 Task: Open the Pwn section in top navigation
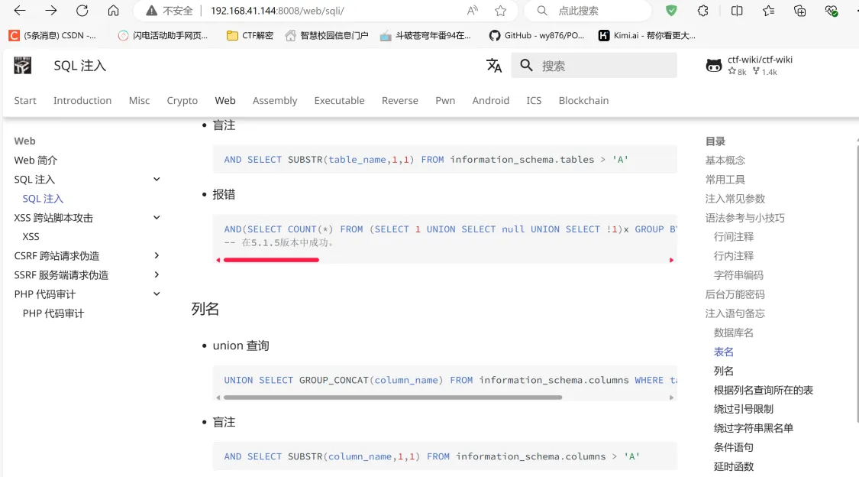[445, 100]
